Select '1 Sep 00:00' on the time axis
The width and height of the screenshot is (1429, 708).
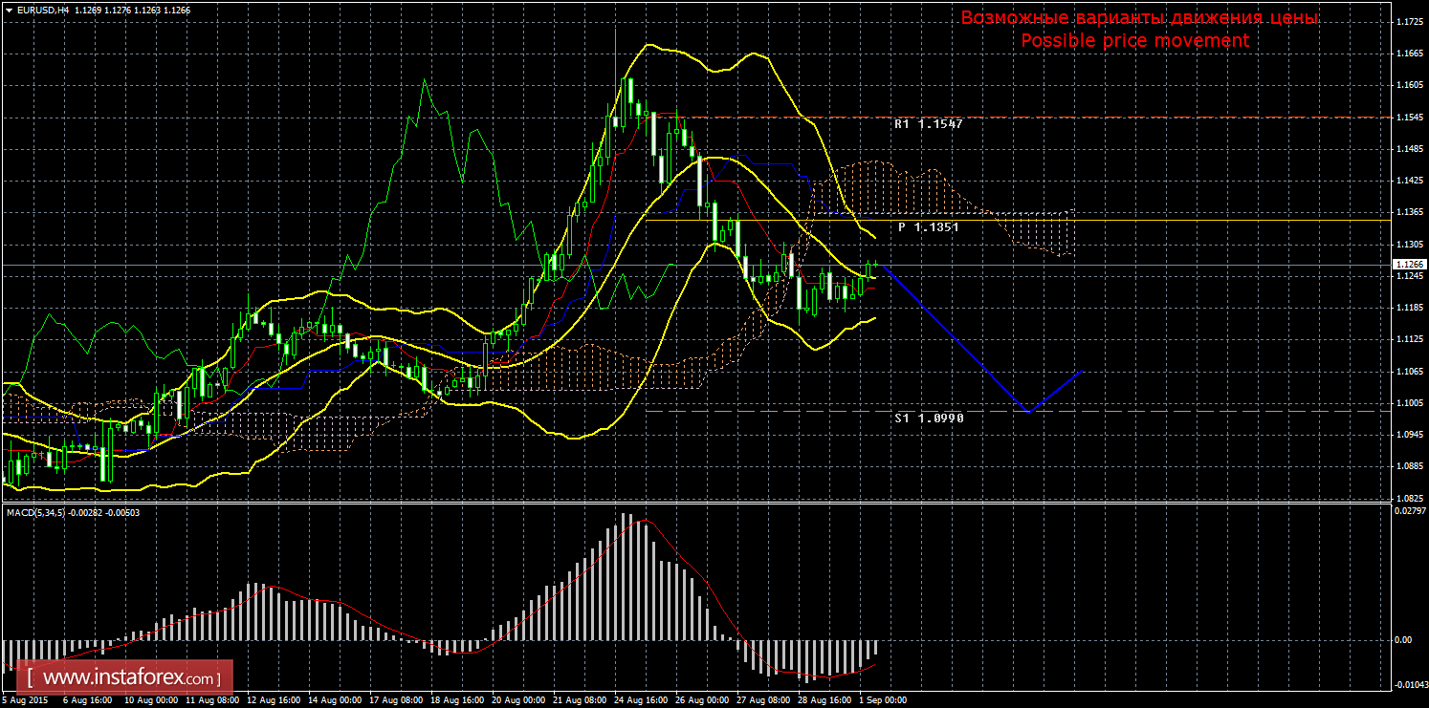(882, 700)
